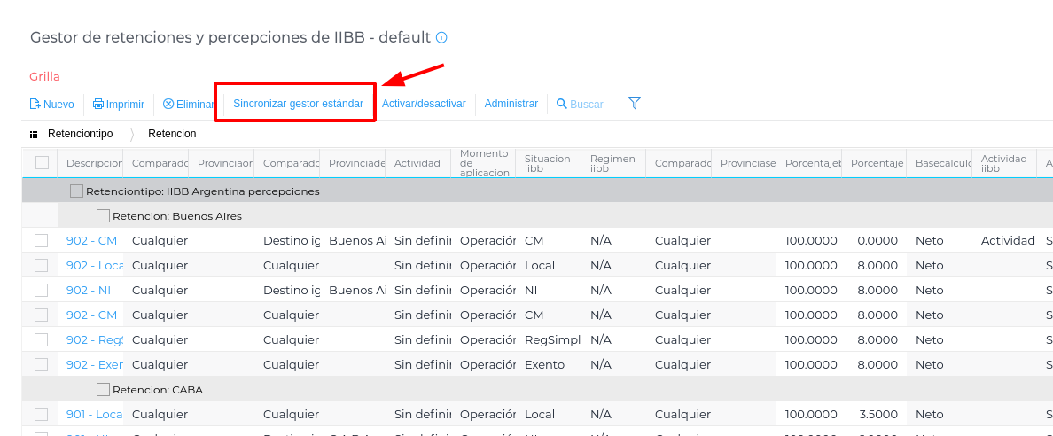Click the Nuevo document icon
This screenshot has height=436, width=1053.
tap(35, 104)
